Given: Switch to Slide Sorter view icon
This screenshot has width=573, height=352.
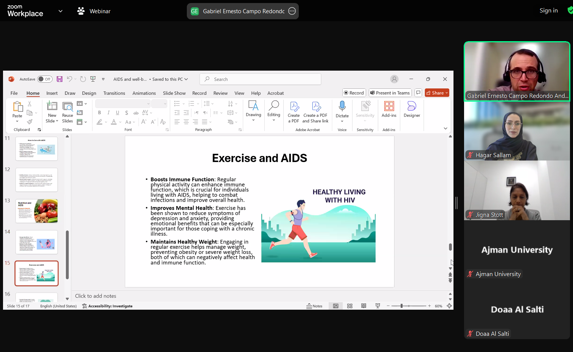Looking at the screenshot, I should [x=349, y=306].
